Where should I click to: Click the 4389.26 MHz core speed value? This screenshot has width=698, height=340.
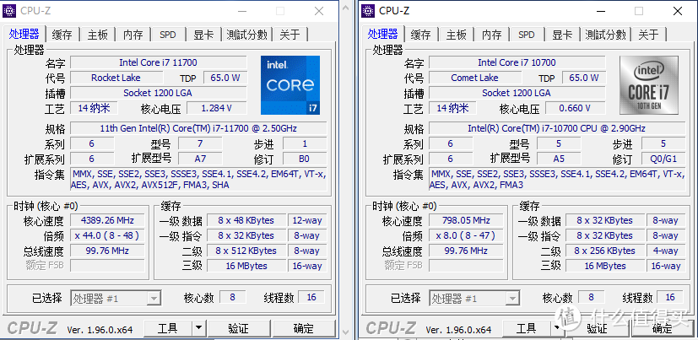pos(108,220)
